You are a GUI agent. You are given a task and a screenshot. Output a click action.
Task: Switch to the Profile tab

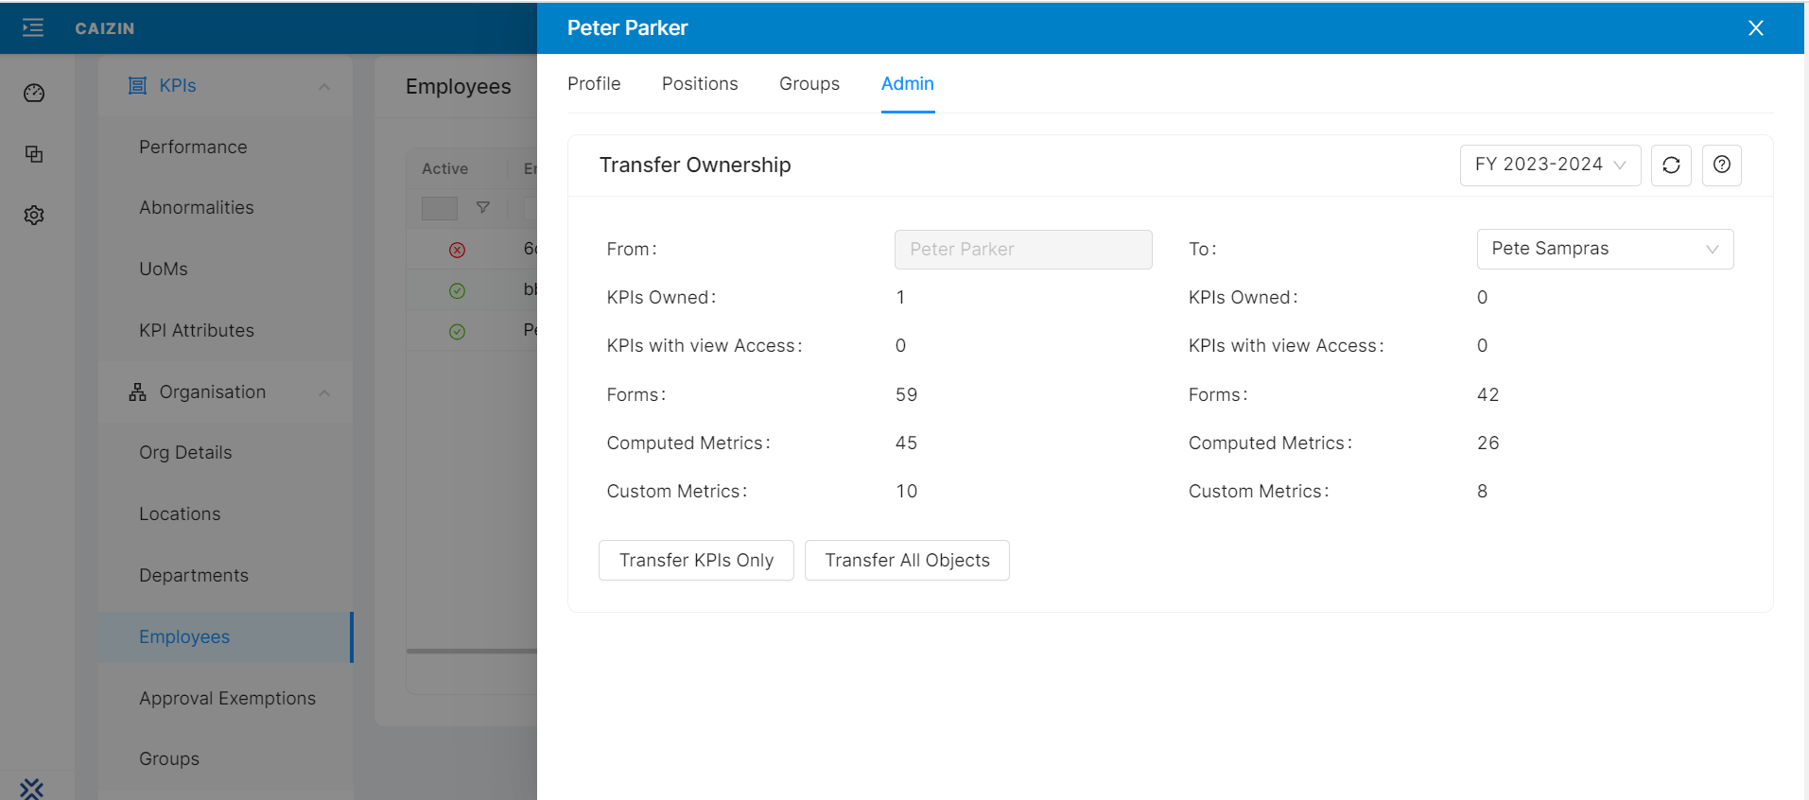coord(594,84)
